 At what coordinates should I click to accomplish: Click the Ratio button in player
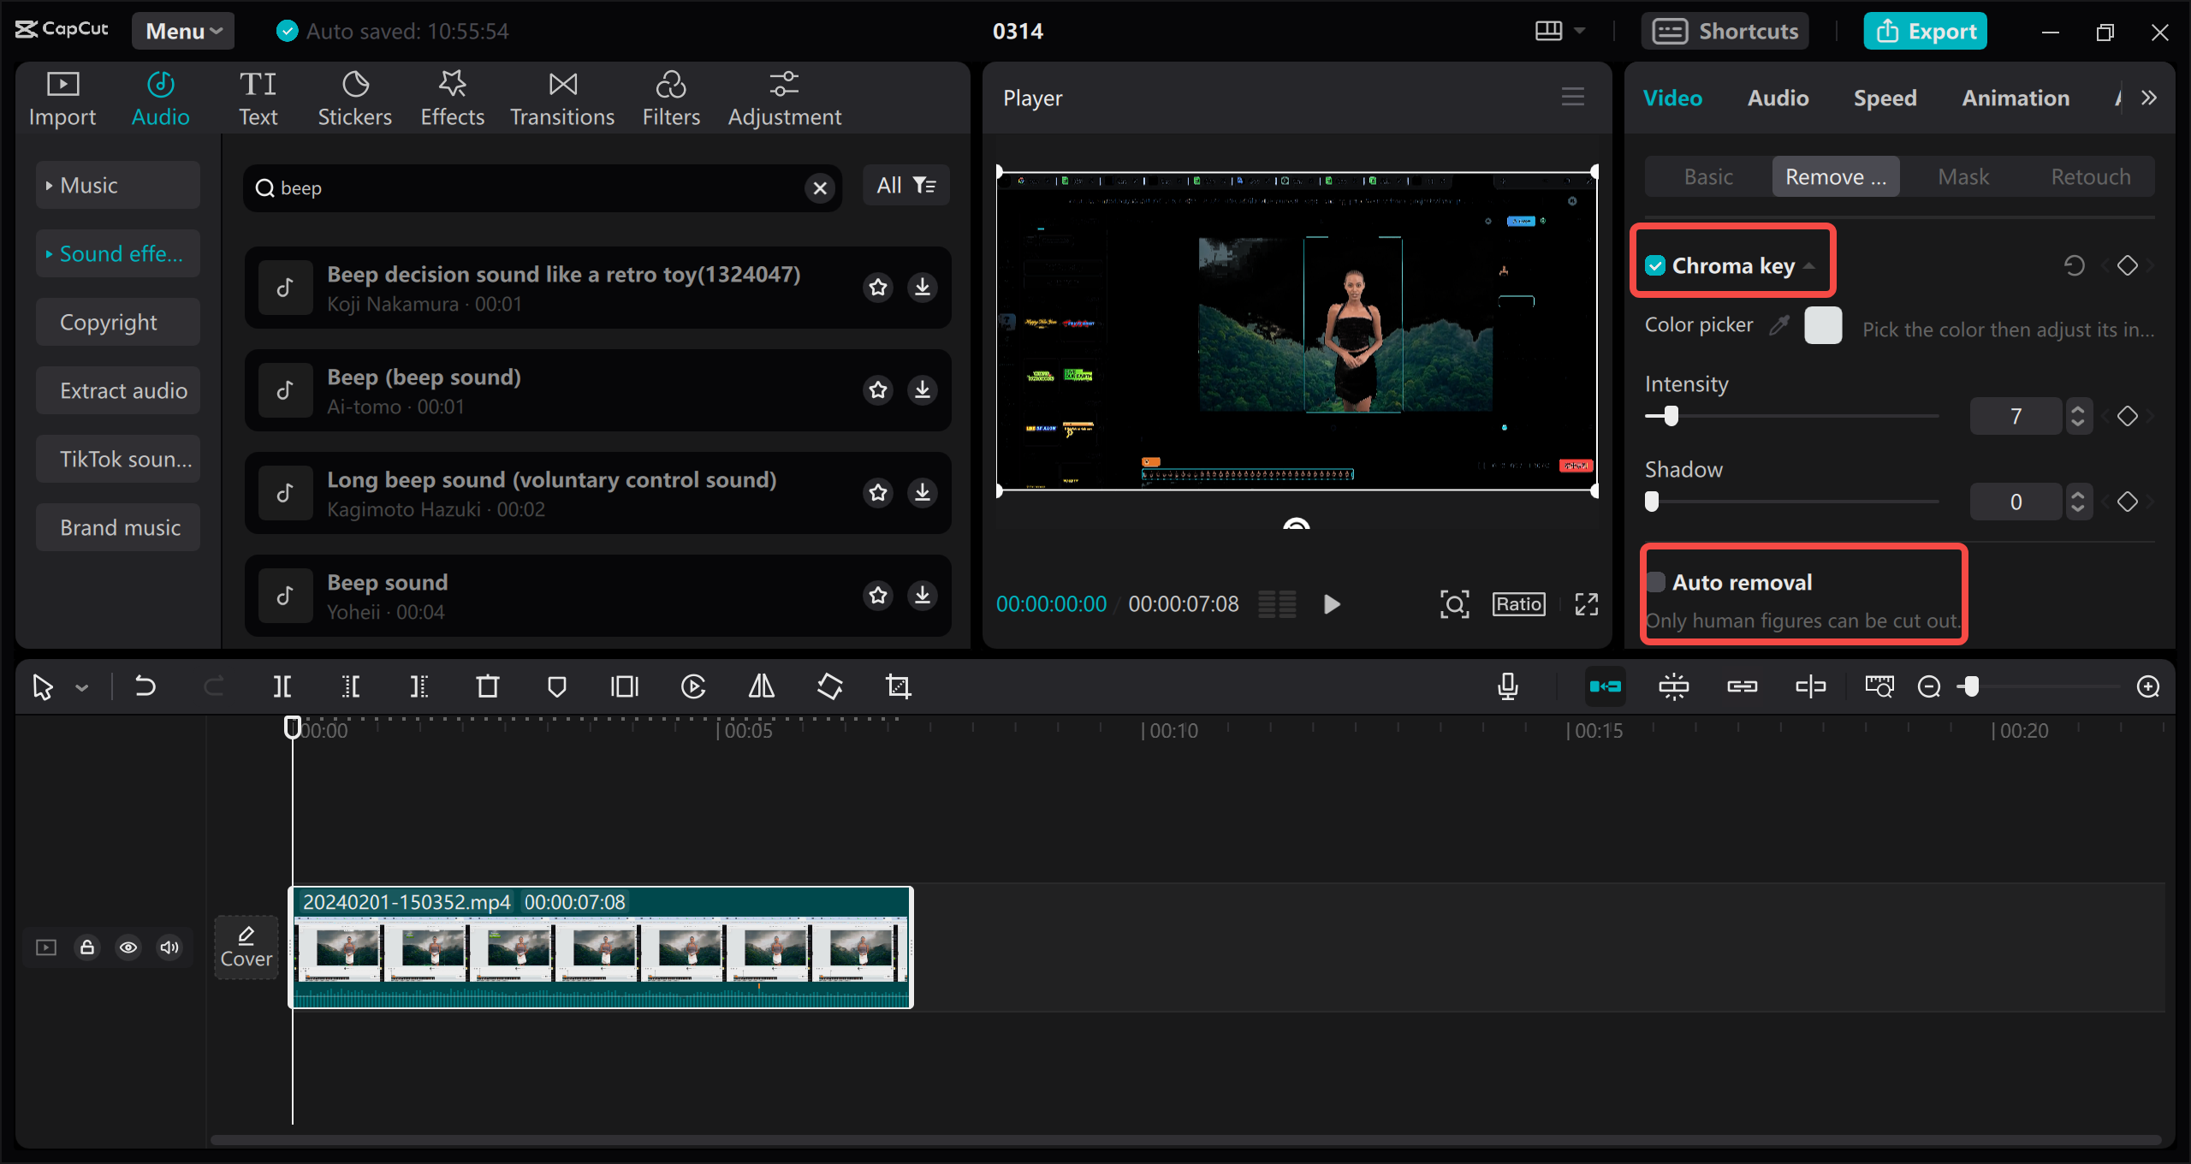click(1518, 603)
